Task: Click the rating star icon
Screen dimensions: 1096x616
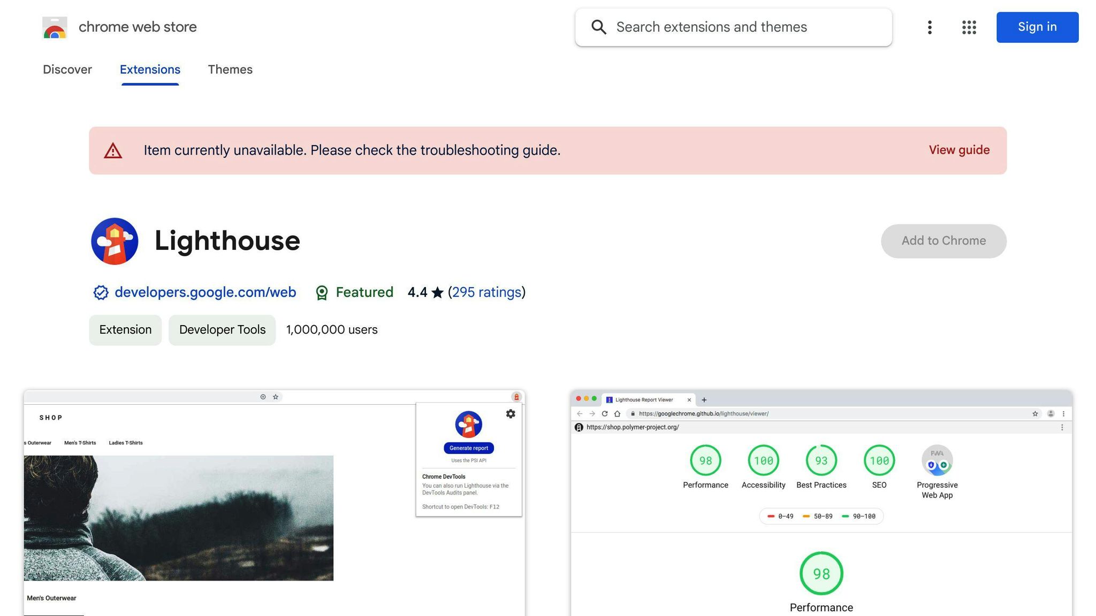Action: (437, 292)
